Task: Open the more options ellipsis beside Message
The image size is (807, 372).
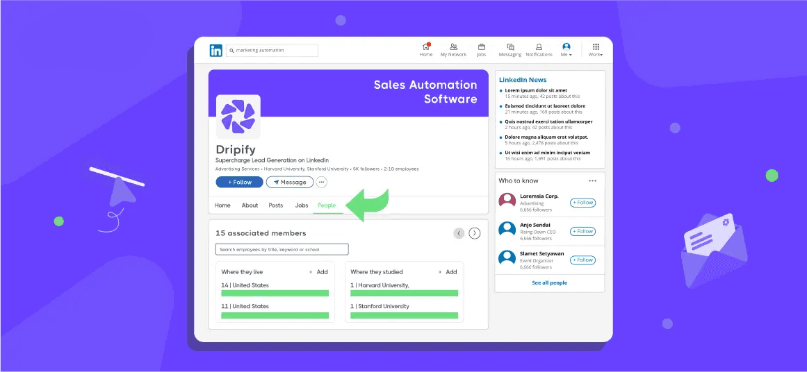Action: (x=322, y=182)
